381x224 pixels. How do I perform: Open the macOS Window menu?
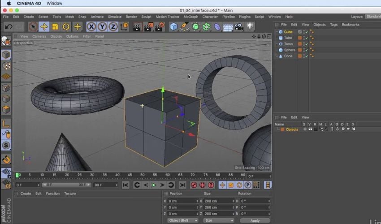point(54,4)
